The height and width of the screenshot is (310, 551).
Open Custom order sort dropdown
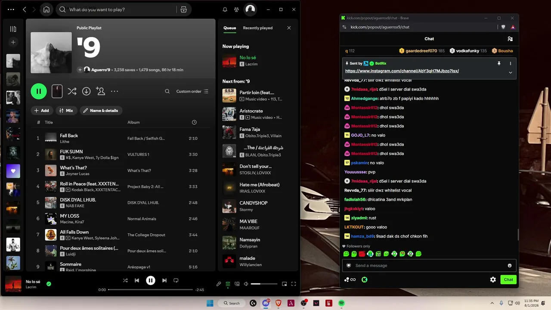[192, 91]
